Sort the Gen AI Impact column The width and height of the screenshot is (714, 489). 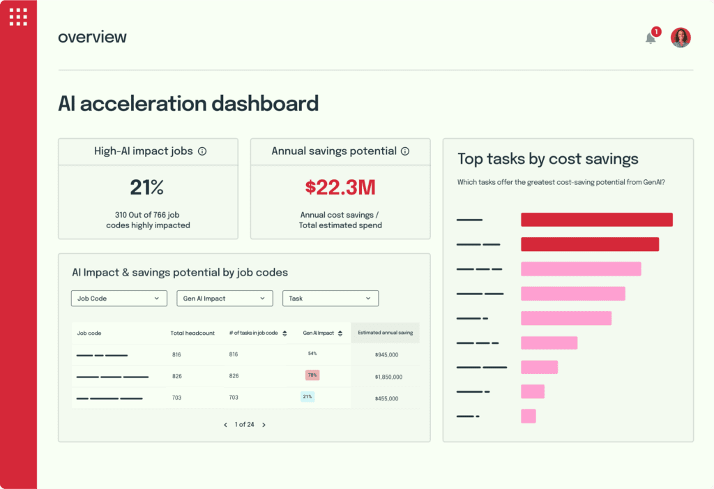click(x=340, y=333)
